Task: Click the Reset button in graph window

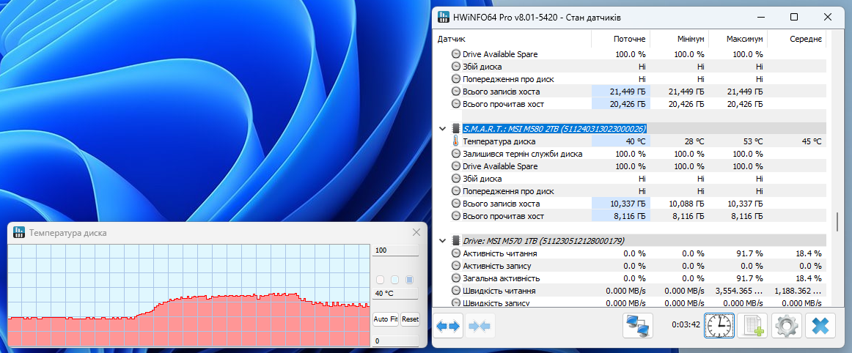Action: point(411,319)
